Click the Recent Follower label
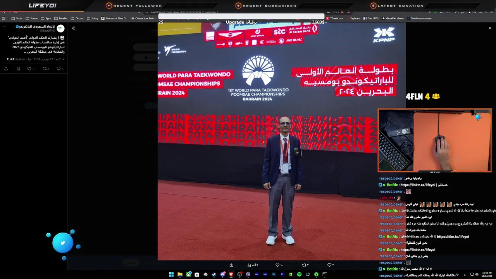 pos(138,6)
